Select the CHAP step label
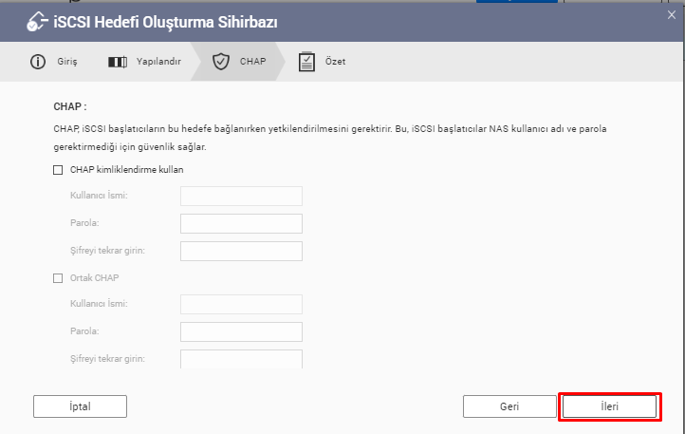Image resolution: width=685 pixels, height=434 pixels. coord(252,61)
